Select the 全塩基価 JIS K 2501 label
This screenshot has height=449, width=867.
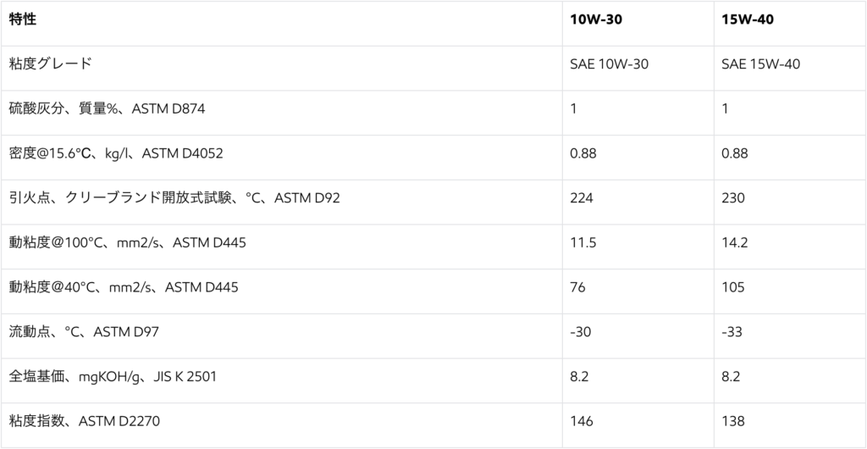click(x=113, y=377)
